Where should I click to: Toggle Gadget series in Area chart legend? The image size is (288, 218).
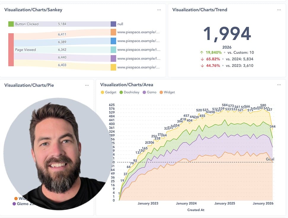(x=109, y=92)
